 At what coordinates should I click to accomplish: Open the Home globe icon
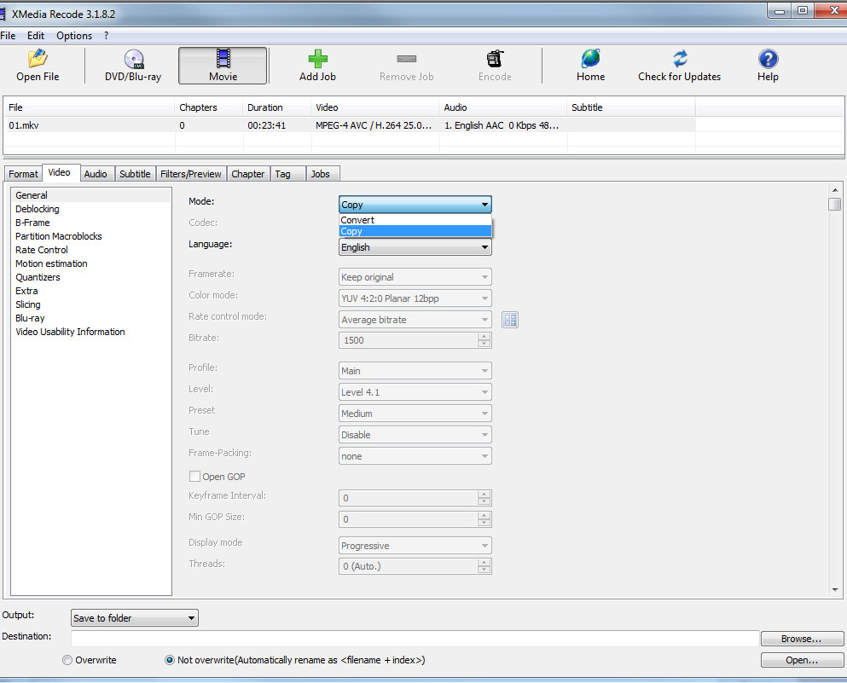click(590, 58)
